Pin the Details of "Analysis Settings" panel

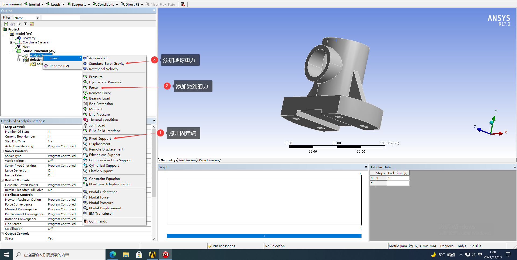[x=154, y=121]
